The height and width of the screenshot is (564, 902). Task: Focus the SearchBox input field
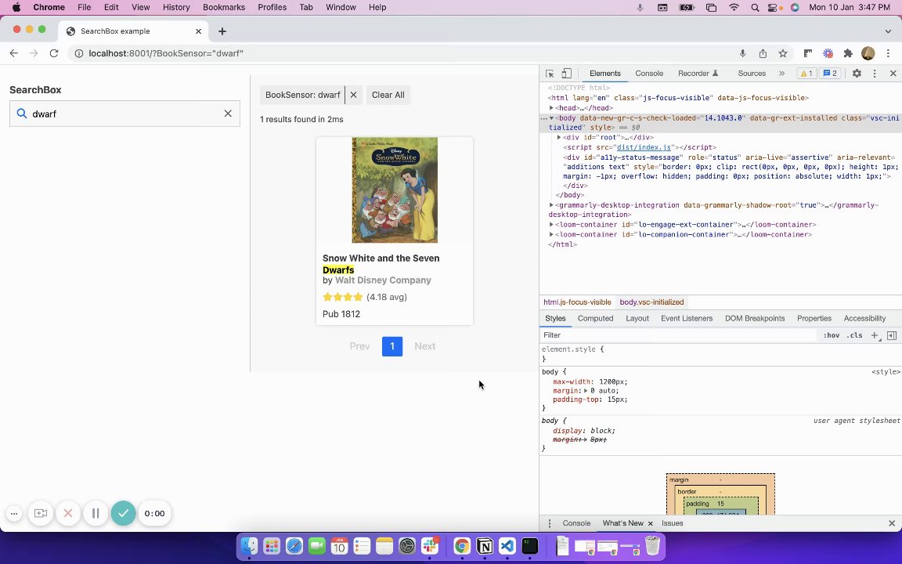coord(124,114)
